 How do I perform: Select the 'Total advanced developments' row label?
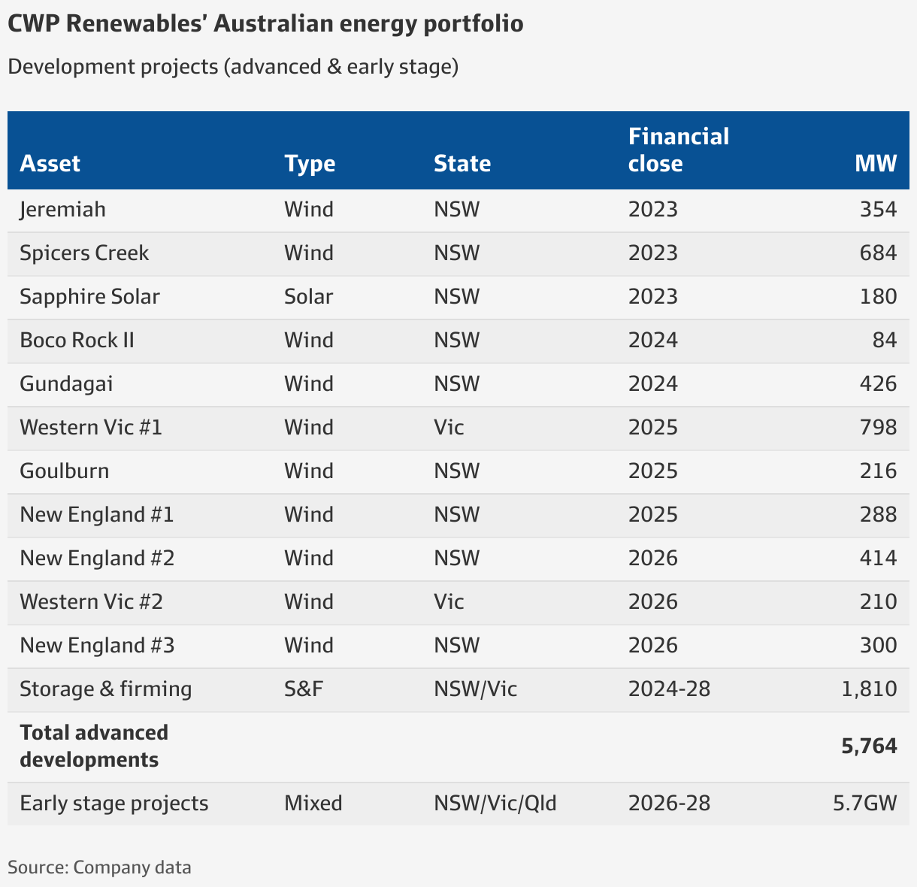point(94,746)
